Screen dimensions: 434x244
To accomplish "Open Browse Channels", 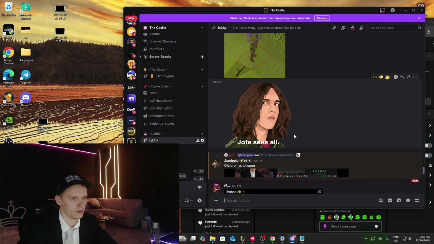I will 162,41.
